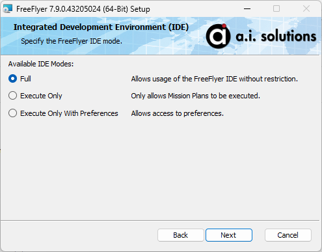Click the 'Integrated Development Environment (IDE)' heading
The width and height of the screenshot is (322, 252).
pos(101,27)
